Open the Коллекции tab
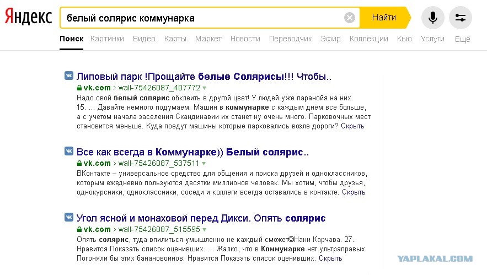This screenshot has width=487, height=275. [x=368, y=39]
